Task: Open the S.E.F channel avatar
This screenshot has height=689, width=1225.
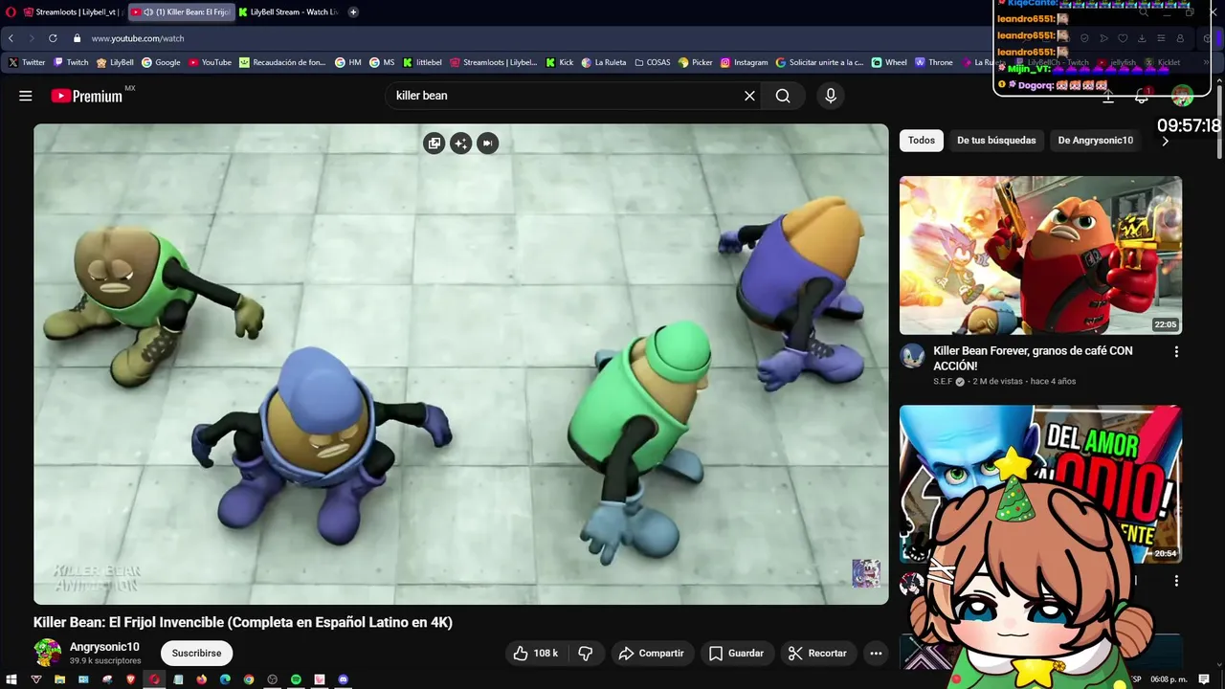Action: [912, 356]
